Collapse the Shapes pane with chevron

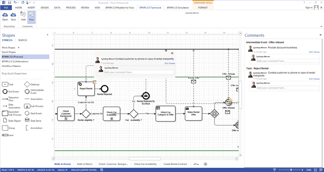pos(47,35)
